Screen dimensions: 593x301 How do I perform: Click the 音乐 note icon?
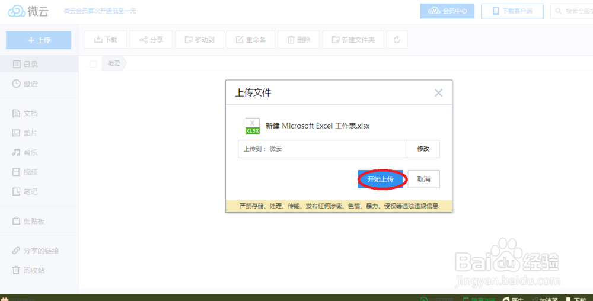tap(16, 153)
